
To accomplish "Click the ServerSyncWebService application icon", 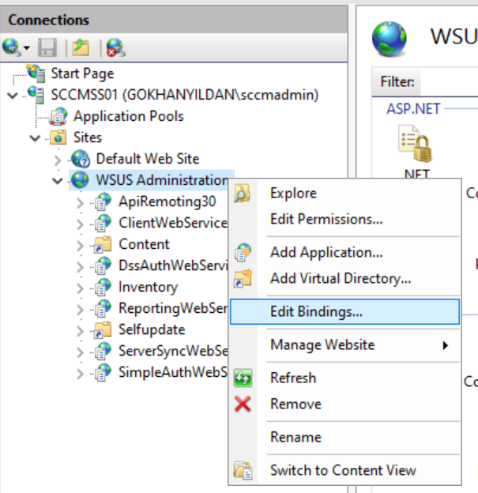I will click(x=103, y=352).
